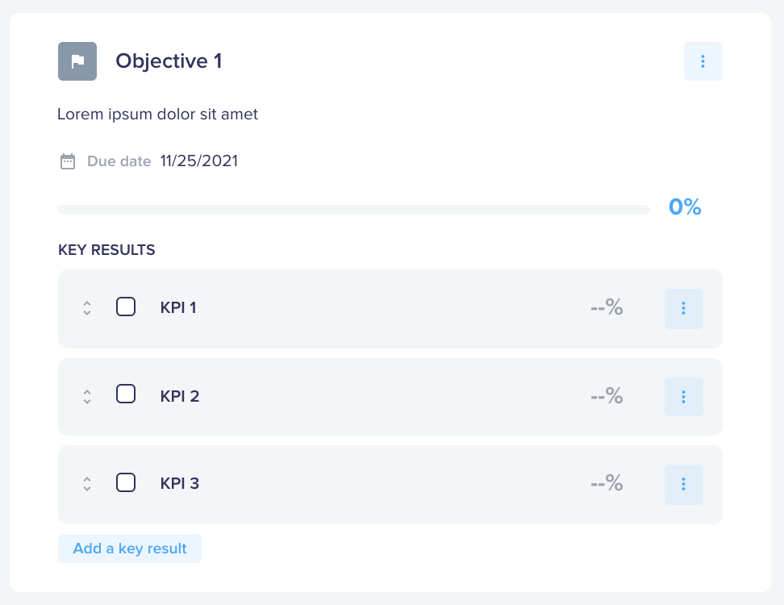Click the Objective 1 flag icon

pos(77,61)
